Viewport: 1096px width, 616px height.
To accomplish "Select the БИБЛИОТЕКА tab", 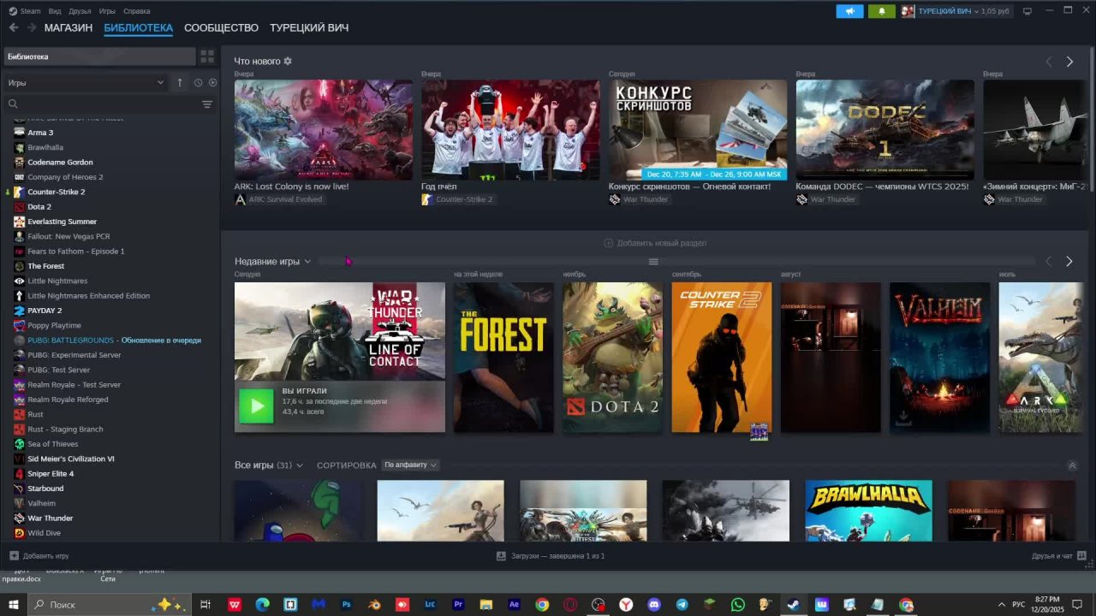I will tap(139, 27).
